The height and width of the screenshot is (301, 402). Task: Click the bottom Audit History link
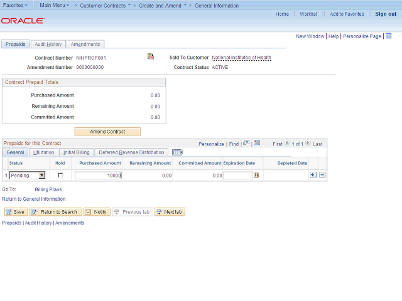coord(38,223)
